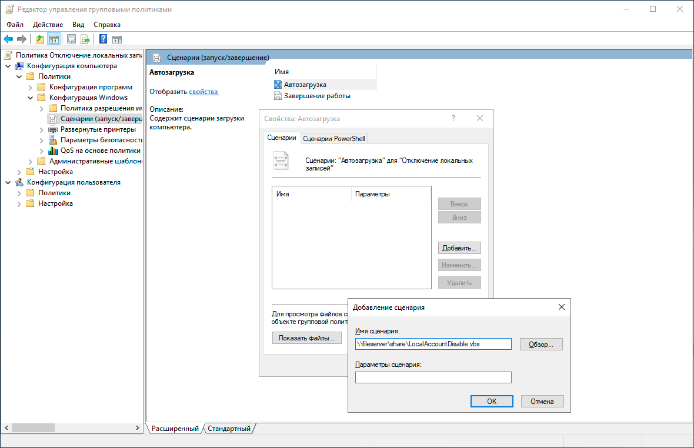
Task: Toggle the console tree show/hide icon
Action: click(54, 39)
